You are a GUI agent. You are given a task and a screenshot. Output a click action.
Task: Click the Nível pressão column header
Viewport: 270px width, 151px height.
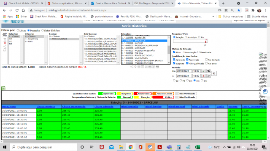(x=130, y=107)
